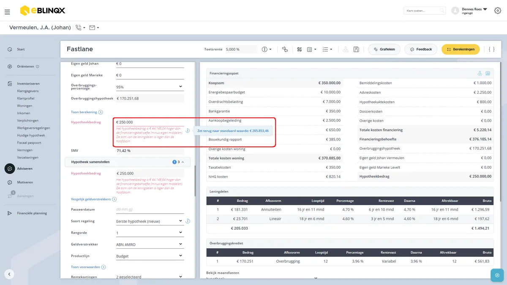Click the info icon beside Soort regeling
This screenshot has width=507, height=285.
pos(188,221)
